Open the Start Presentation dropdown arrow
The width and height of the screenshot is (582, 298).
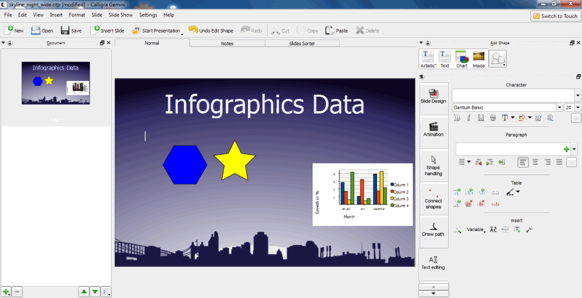click(x=182, y=34)
